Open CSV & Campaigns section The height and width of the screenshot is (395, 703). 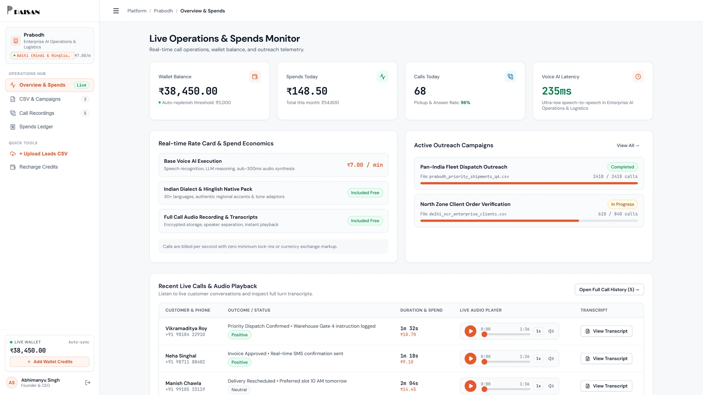[49, 99]
